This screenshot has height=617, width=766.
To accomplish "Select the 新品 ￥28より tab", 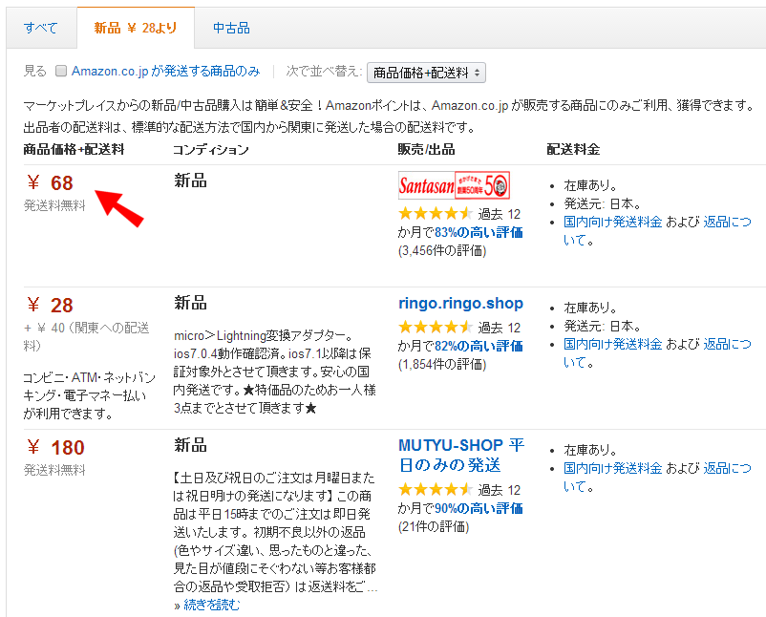I will coord(136,28).
